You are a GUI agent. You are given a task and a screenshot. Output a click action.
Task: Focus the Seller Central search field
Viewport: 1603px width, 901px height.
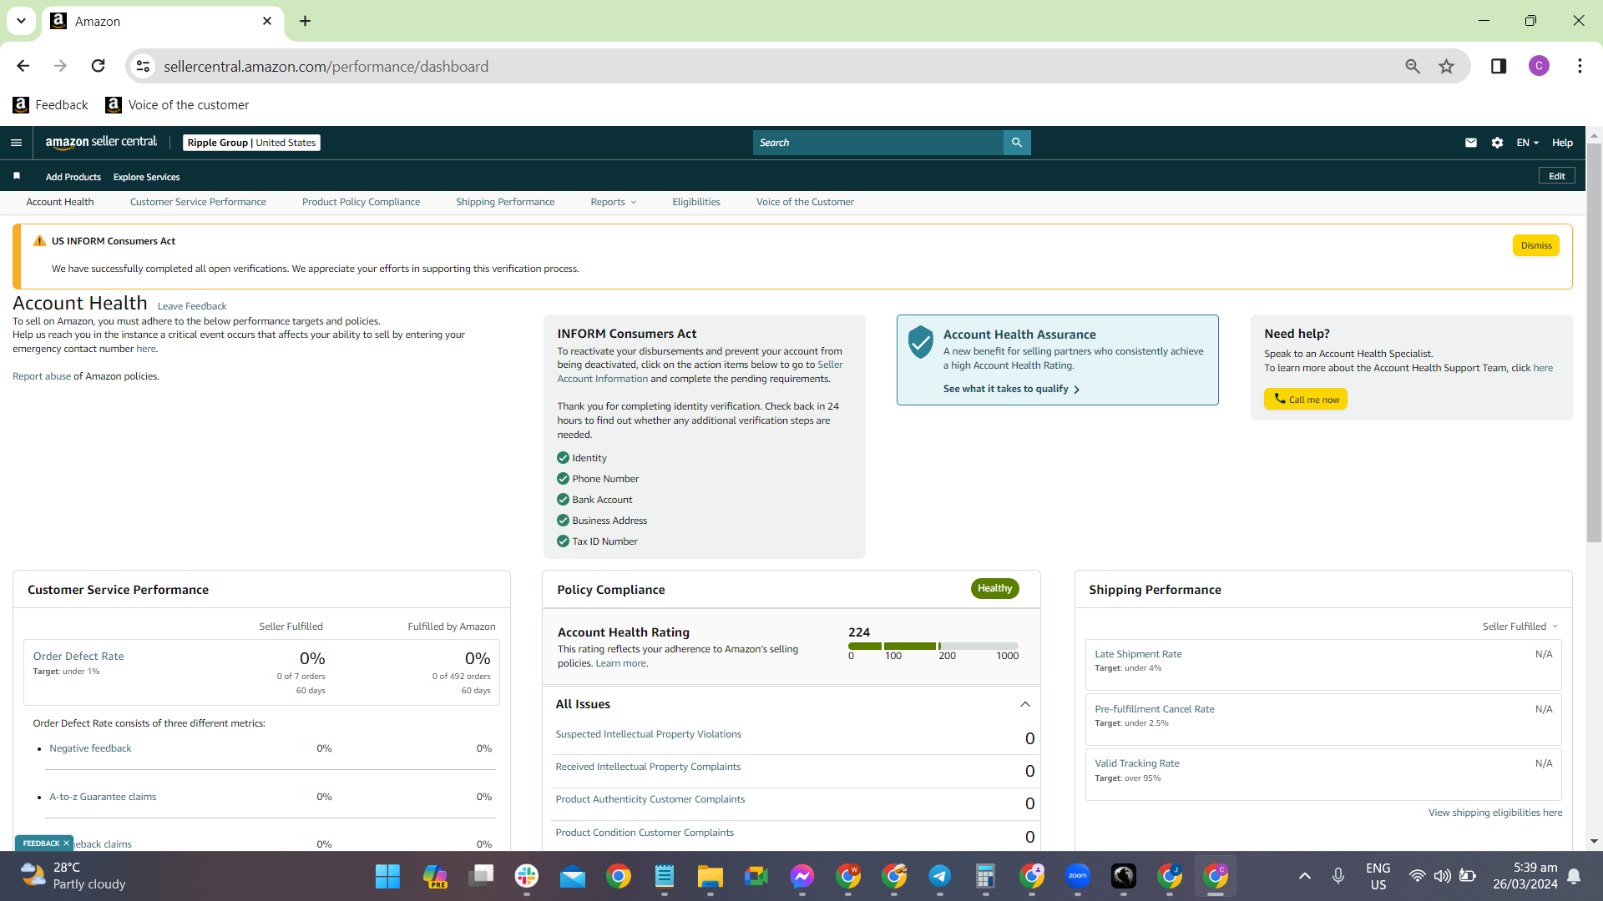[878, 143]
